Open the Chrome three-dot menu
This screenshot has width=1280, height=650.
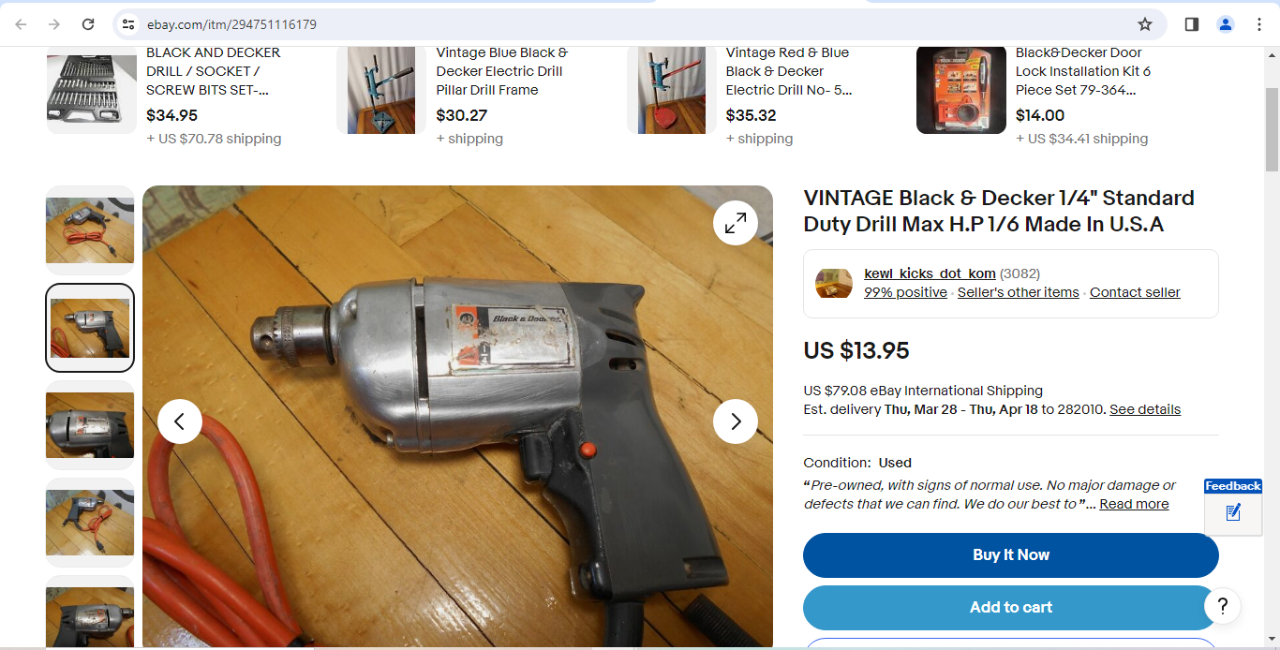pyautogui.click(x=1259, y=24)
